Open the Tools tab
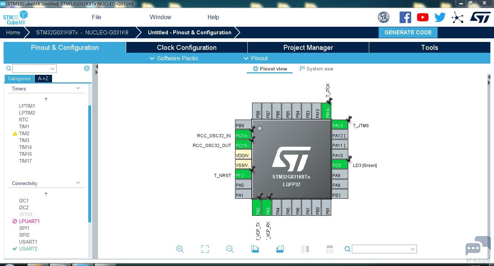494x266 pixels. coord(430,47)
